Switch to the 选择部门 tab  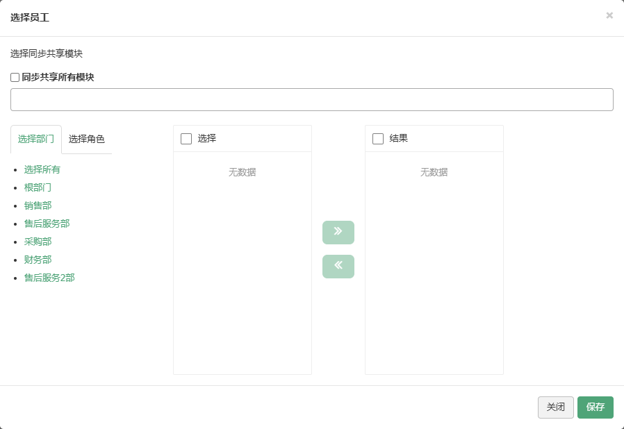[x=36, y=139]
